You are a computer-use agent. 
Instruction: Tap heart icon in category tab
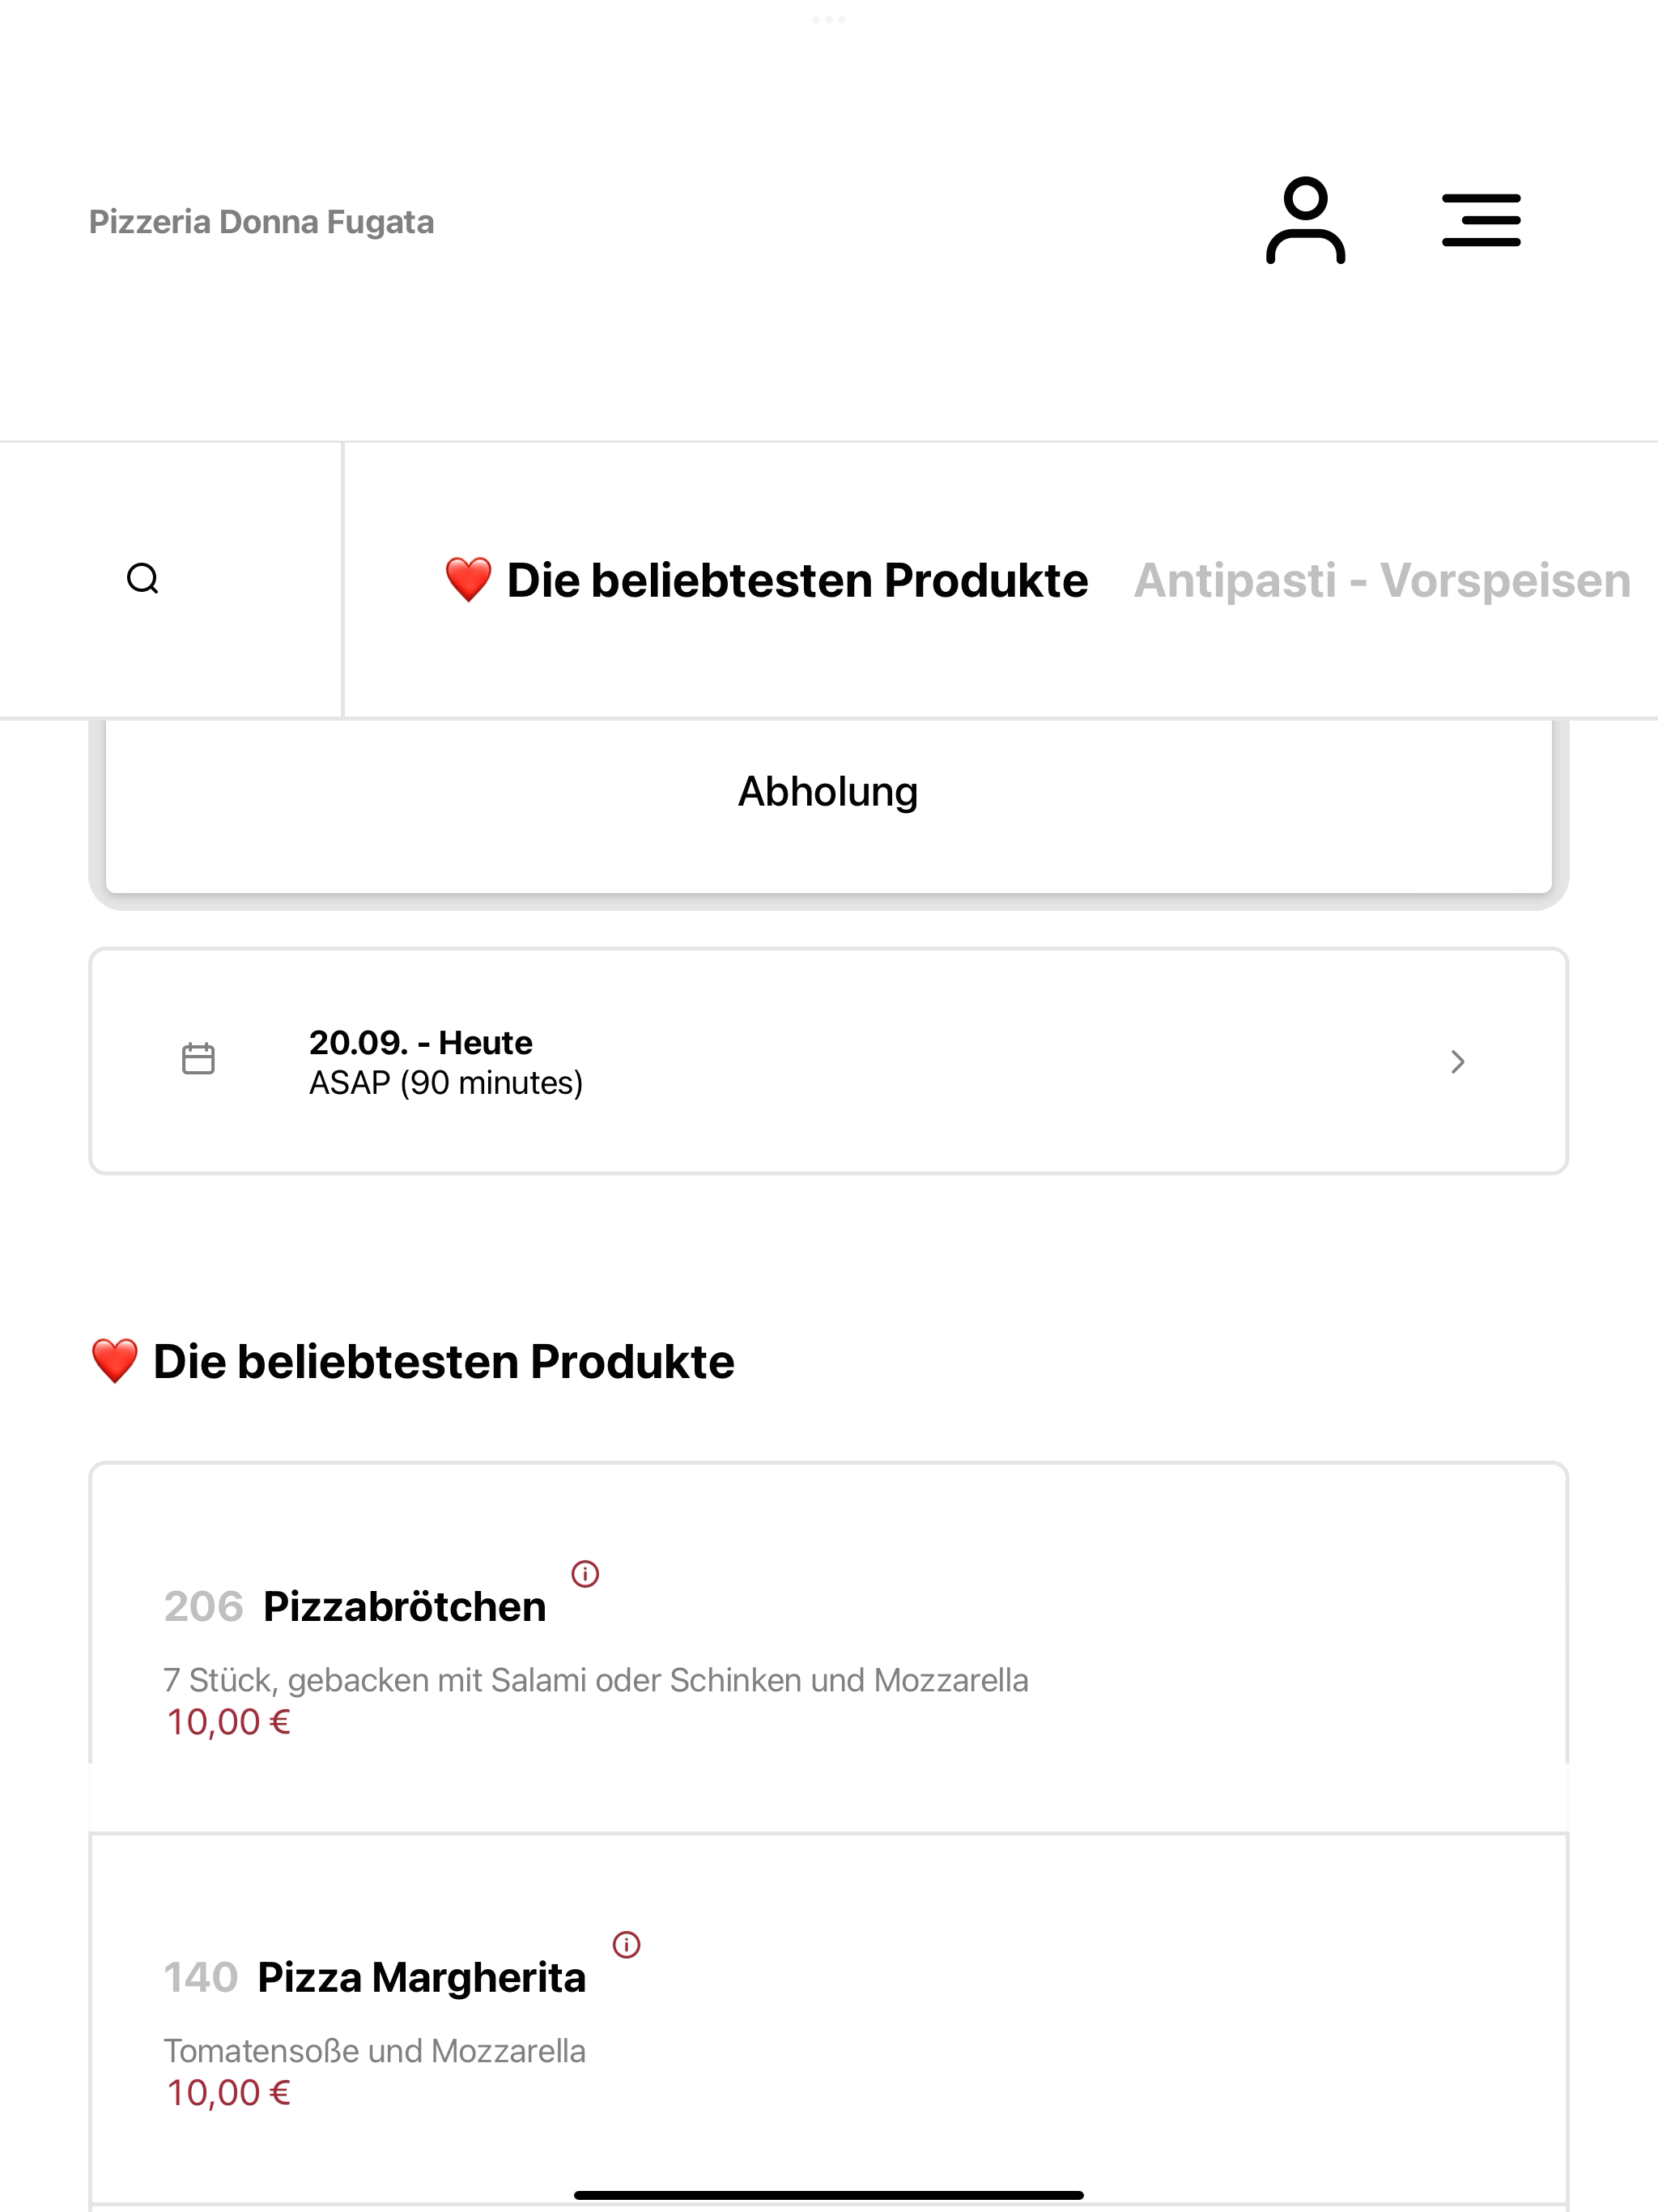click(x=468, y=580)
